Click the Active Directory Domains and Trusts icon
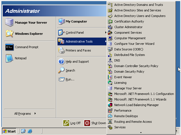Viewport: 181px width, 135px height. (110, 5)
